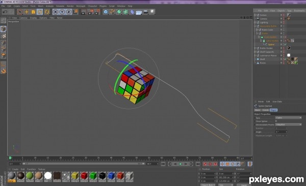The width and height of the screenshot is (306, 186).
Task: Click timeline frame marker 45
Action: tap(123, 158)
